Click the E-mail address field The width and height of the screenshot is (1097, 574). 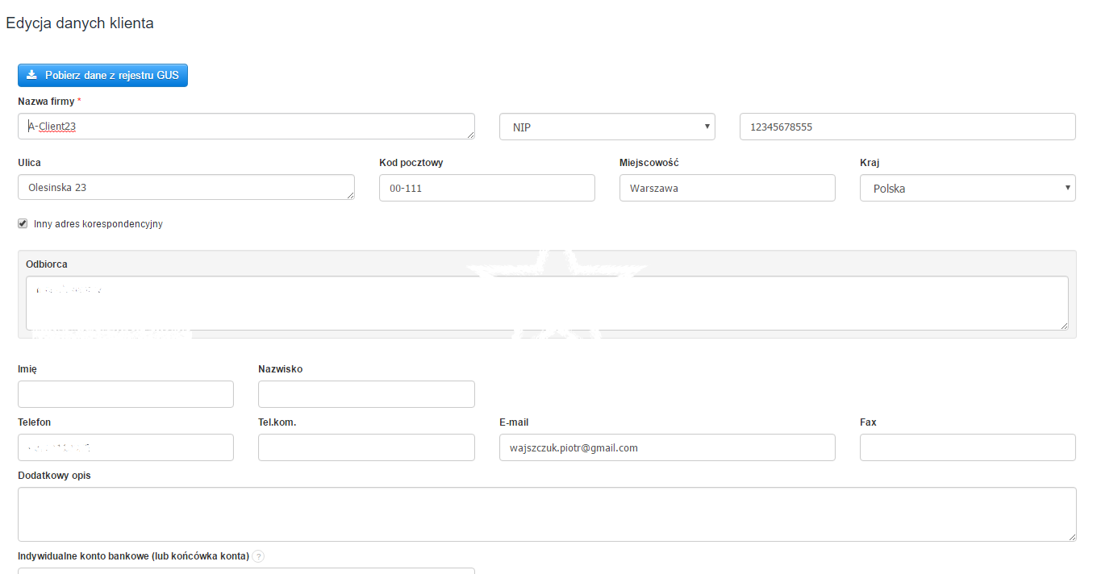tap(666, 447)
